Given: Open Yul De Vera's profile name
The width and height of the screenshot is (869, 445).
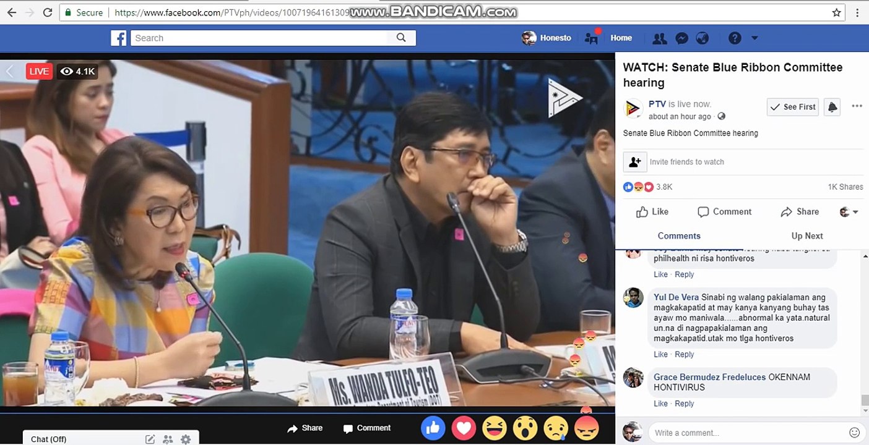Looking at the screenshot, I should click(x=676, y=297).
